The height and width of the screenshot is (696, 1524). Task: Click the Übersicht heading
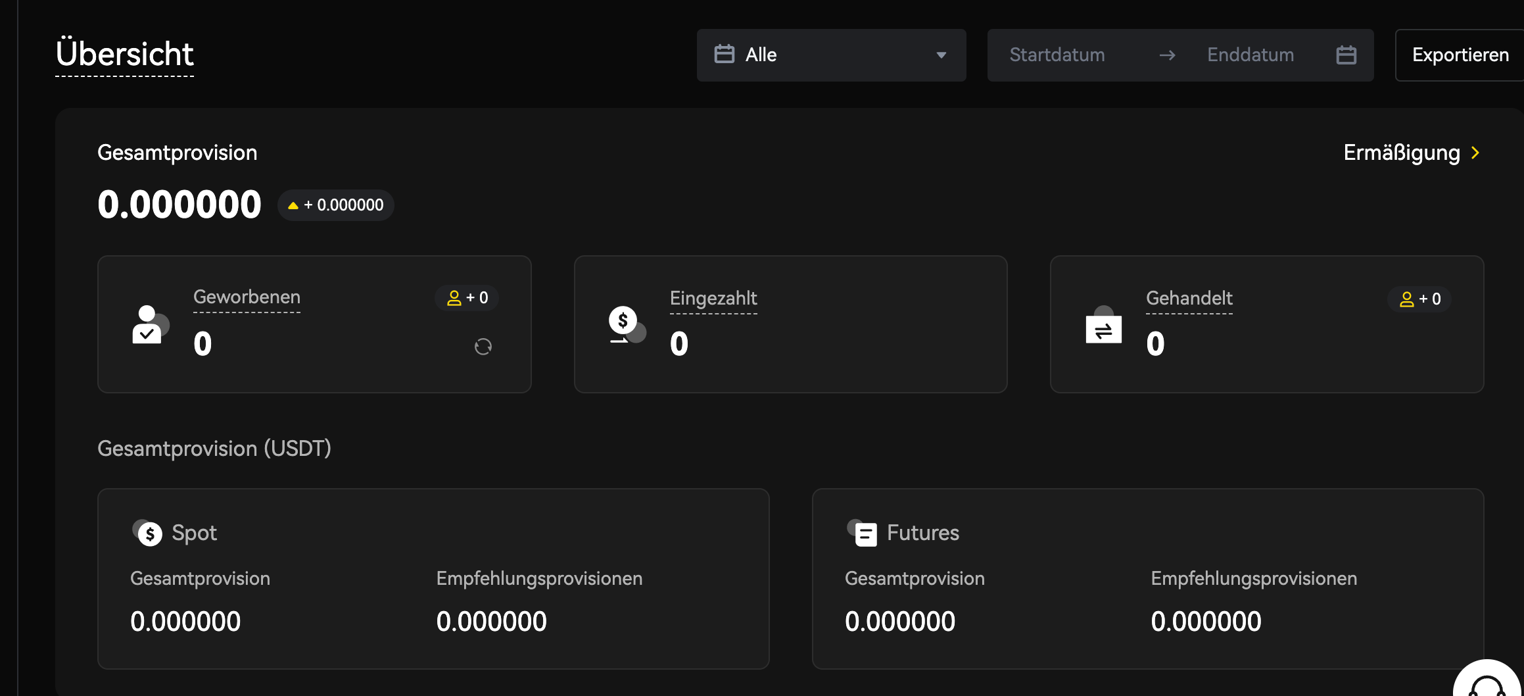125,54
